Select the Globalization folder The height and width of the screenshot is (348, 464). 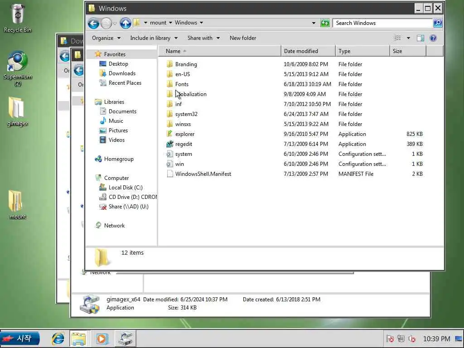point(191,94)
